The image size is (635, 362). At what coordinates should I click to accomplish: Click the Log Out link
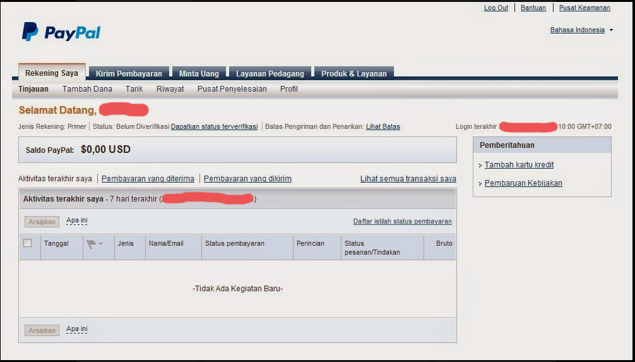point(496,8)
